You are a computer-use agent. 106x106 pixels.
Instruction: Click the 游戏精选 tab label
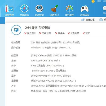coord(85,15)
